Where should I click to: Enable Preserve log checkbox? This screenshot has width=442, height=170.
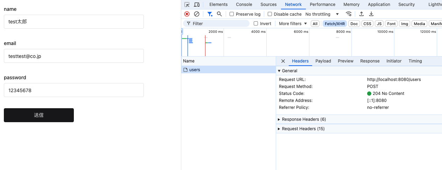coord(232,14)
